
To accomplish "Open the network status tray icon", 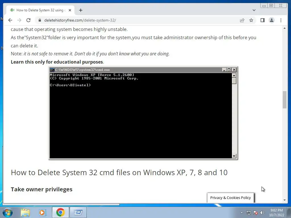I will (248, 213).
